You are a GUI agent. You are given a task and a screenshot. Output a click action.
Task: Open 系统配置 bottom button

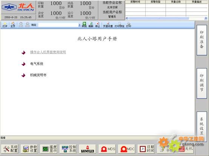point(10,149)
